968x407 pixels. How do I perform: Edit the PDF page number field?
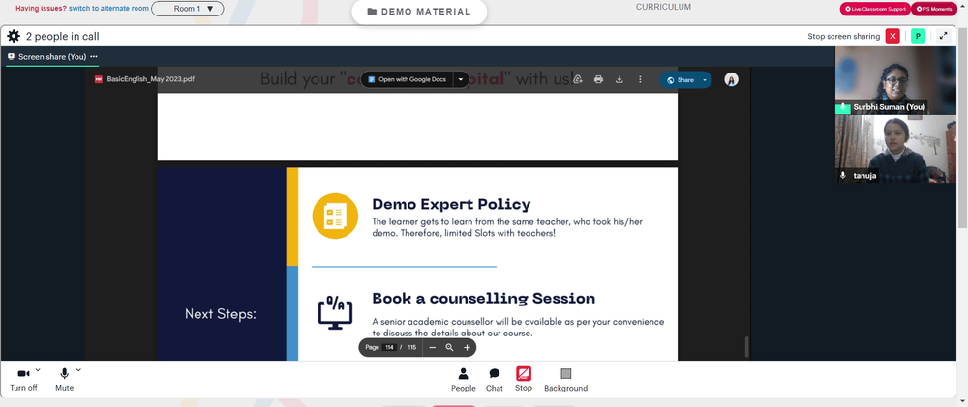(x=389, y=347)
